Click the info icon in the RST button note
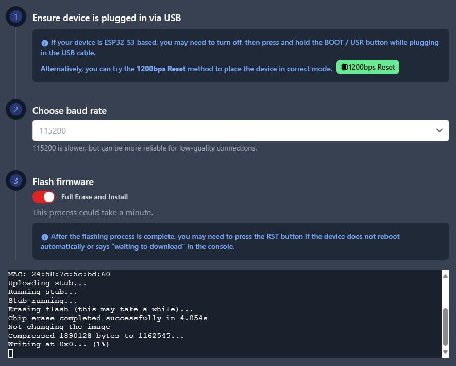456x366 pixels. coord(44,237)
